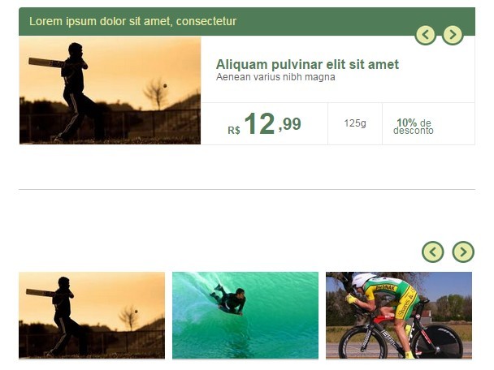This screenshot has width=494, height=370.
Task: Go to previous thumbnails with lower left arrow
Action: pos(433,252)
